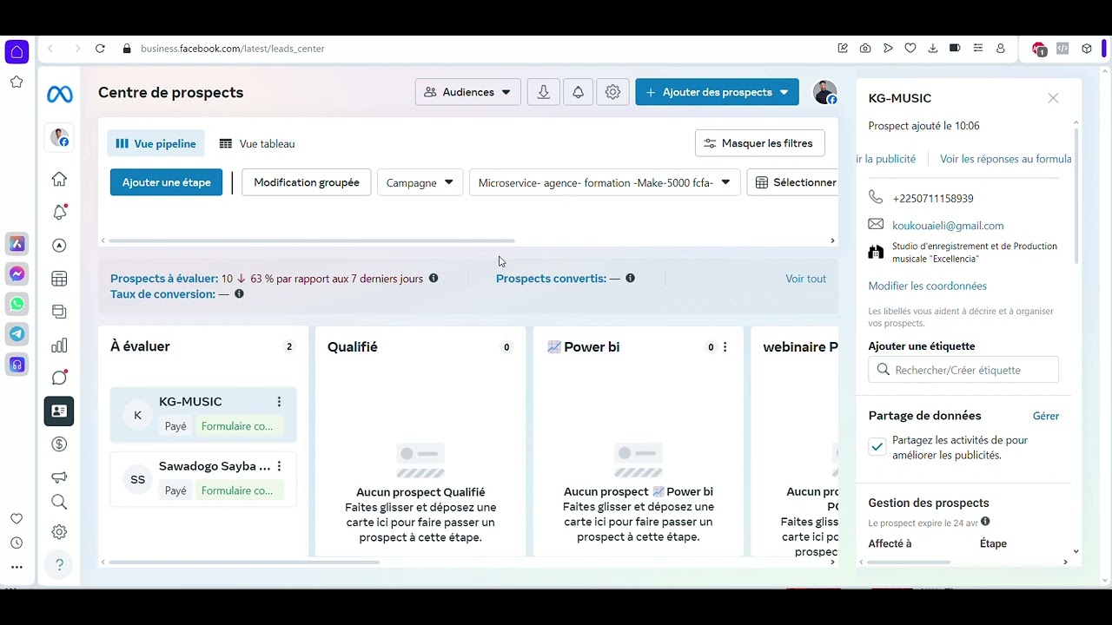Open browser history clock icon
1112x625 pixels.
(17, 543)
